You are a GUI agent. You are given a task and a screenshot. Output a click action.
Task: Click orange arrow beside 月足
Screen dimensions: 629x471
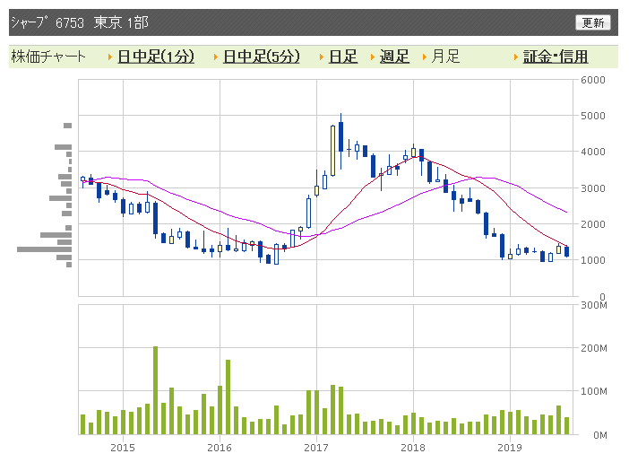[x=425, y=57]
